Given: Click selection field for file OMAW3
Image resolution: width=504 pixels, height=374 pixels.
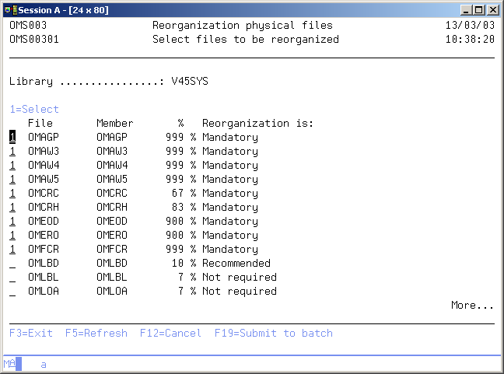Looking at the screenshot, I should click(x=12, y=152).
